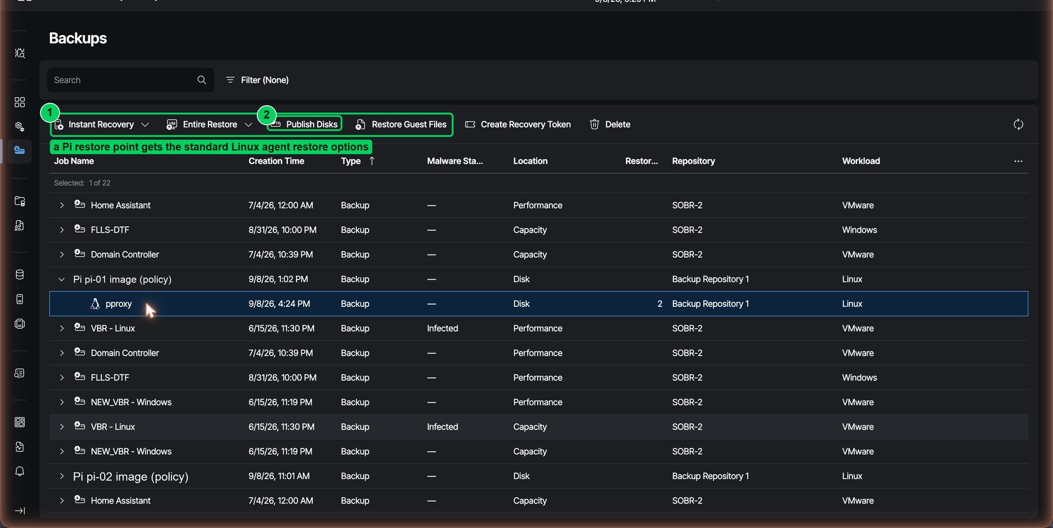1053x528 pixels.
Task: Sort by the Restore points column header
Action: [x=641, y=161]
